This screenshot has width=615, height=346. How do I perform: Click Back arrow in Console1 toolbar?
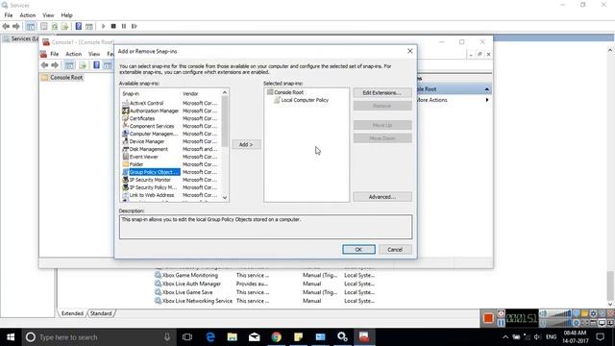45,65
